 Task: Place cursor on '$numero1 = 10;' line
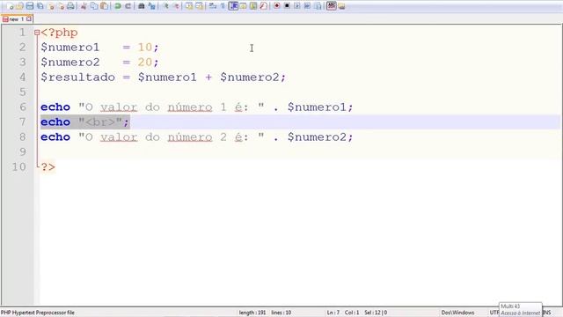click(x=99, y=47)
